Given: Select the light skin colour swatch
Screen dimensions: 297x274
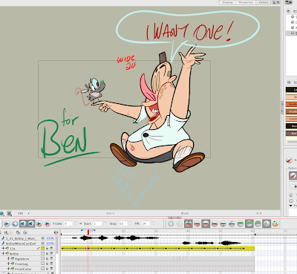Looking at the screenshot, I should (291, 97).
